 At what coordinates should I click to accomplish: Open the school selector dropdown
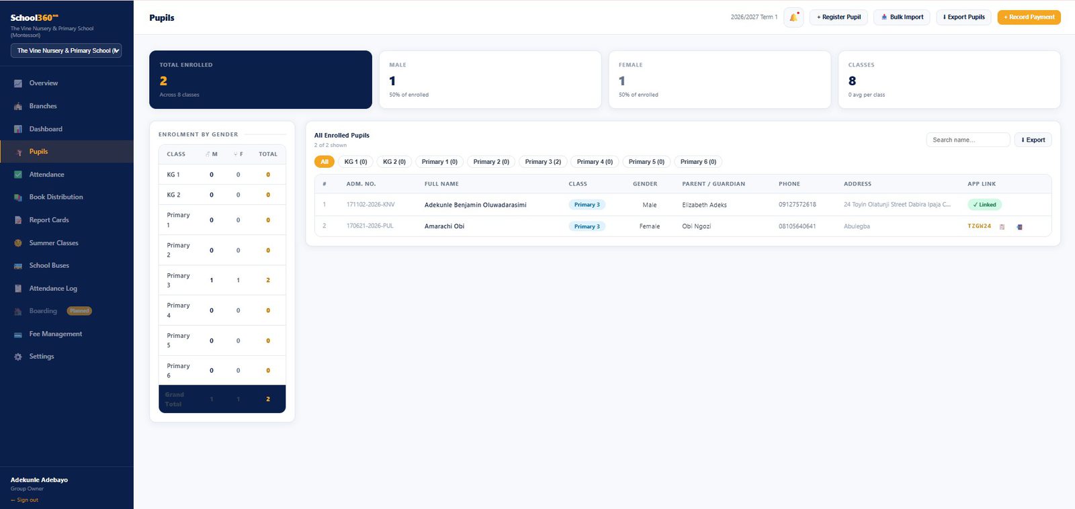coord(66,50)
